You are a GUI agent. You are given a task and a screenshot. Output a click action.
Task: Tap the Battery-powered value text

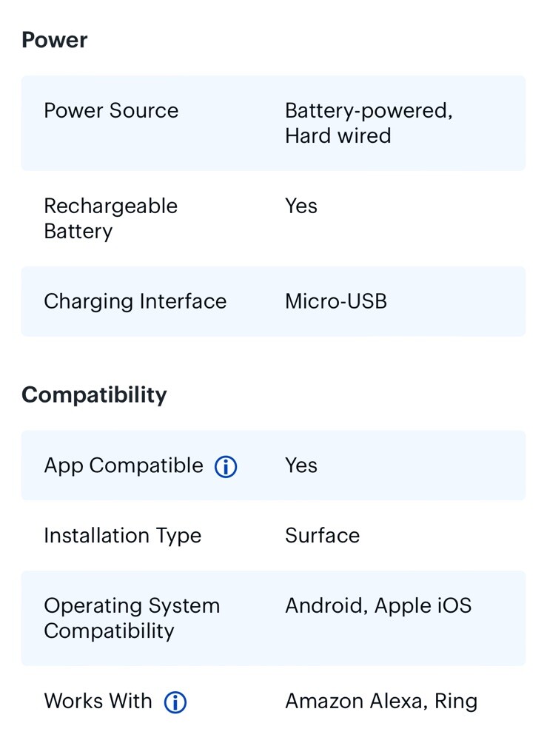pos(368,111)
